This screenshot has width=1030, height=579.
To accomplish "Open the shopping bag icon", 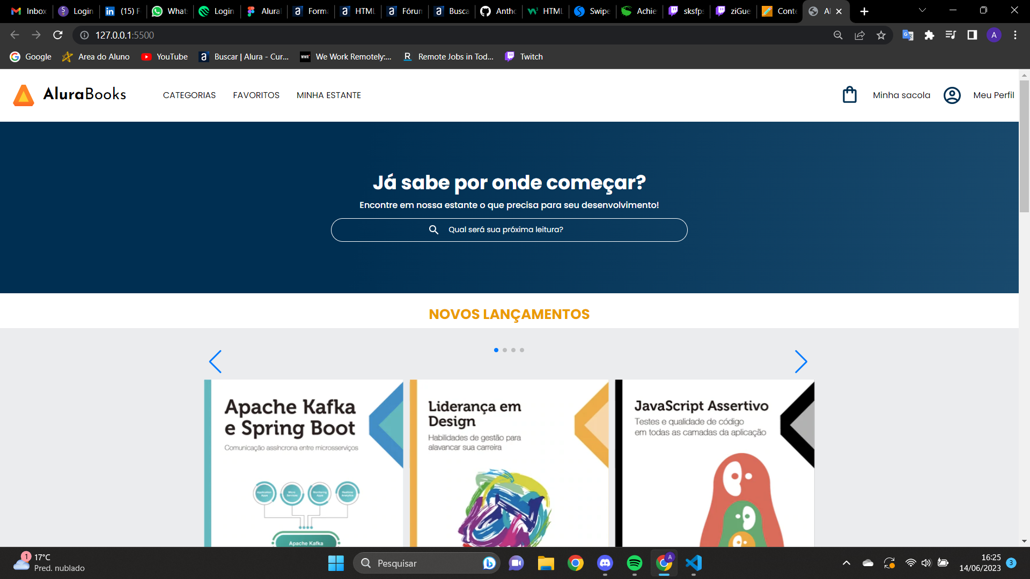I will click(850, 95).
